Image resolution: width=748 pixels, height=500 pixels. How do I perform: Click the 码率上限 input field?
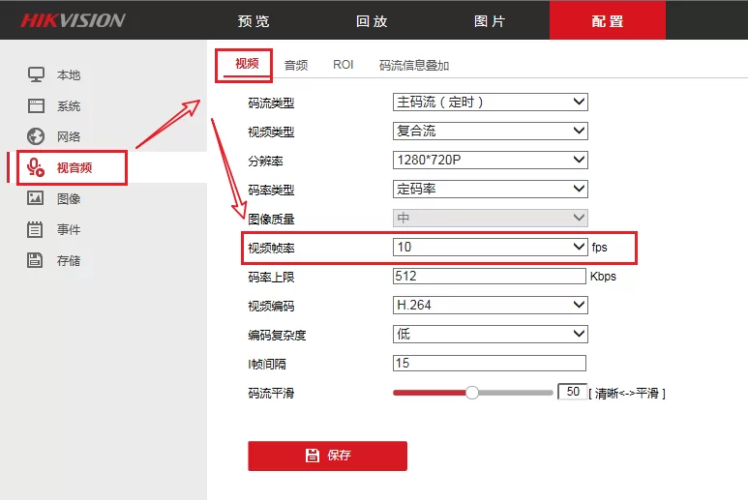(490, 276)
